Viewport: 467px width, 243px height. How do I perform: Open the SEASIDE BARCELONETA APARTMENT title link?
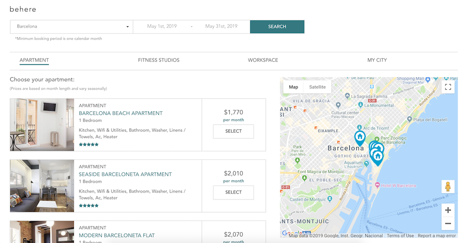click(125, 174)
